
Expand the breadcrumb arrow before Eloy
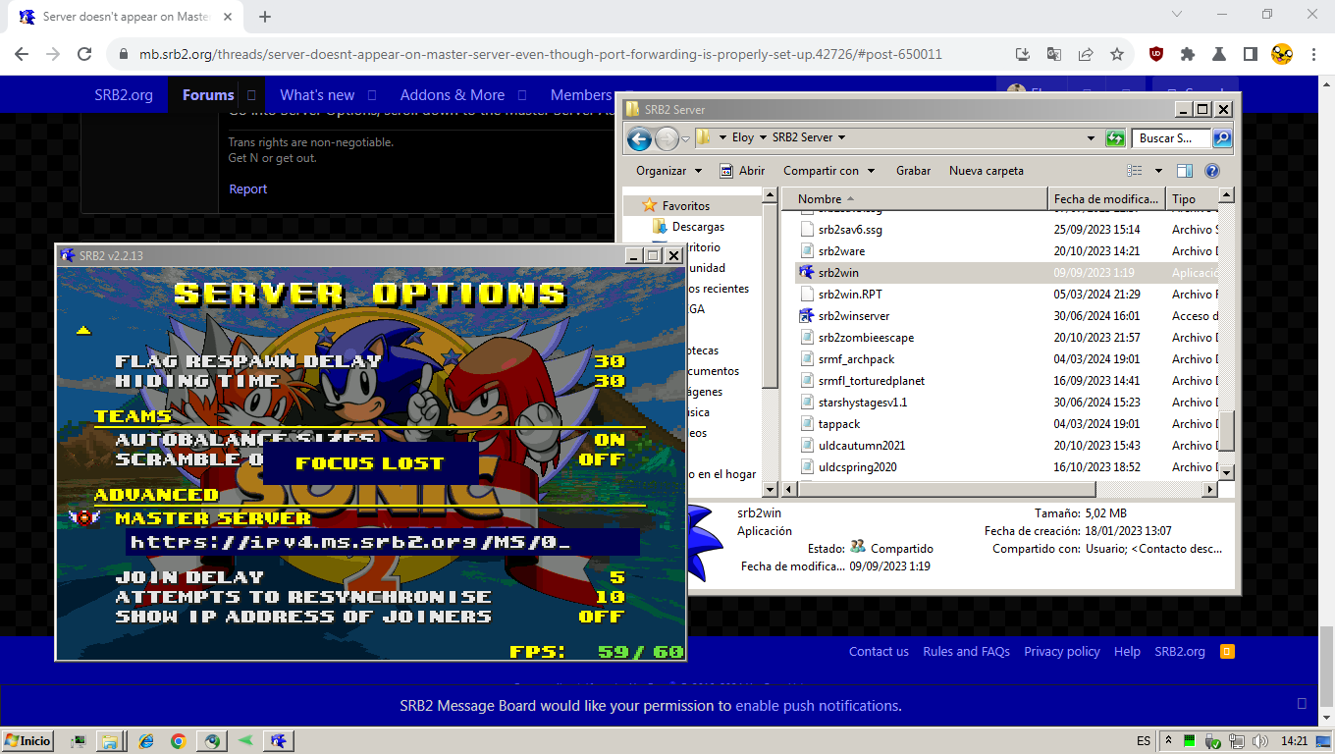click(722, 137)
